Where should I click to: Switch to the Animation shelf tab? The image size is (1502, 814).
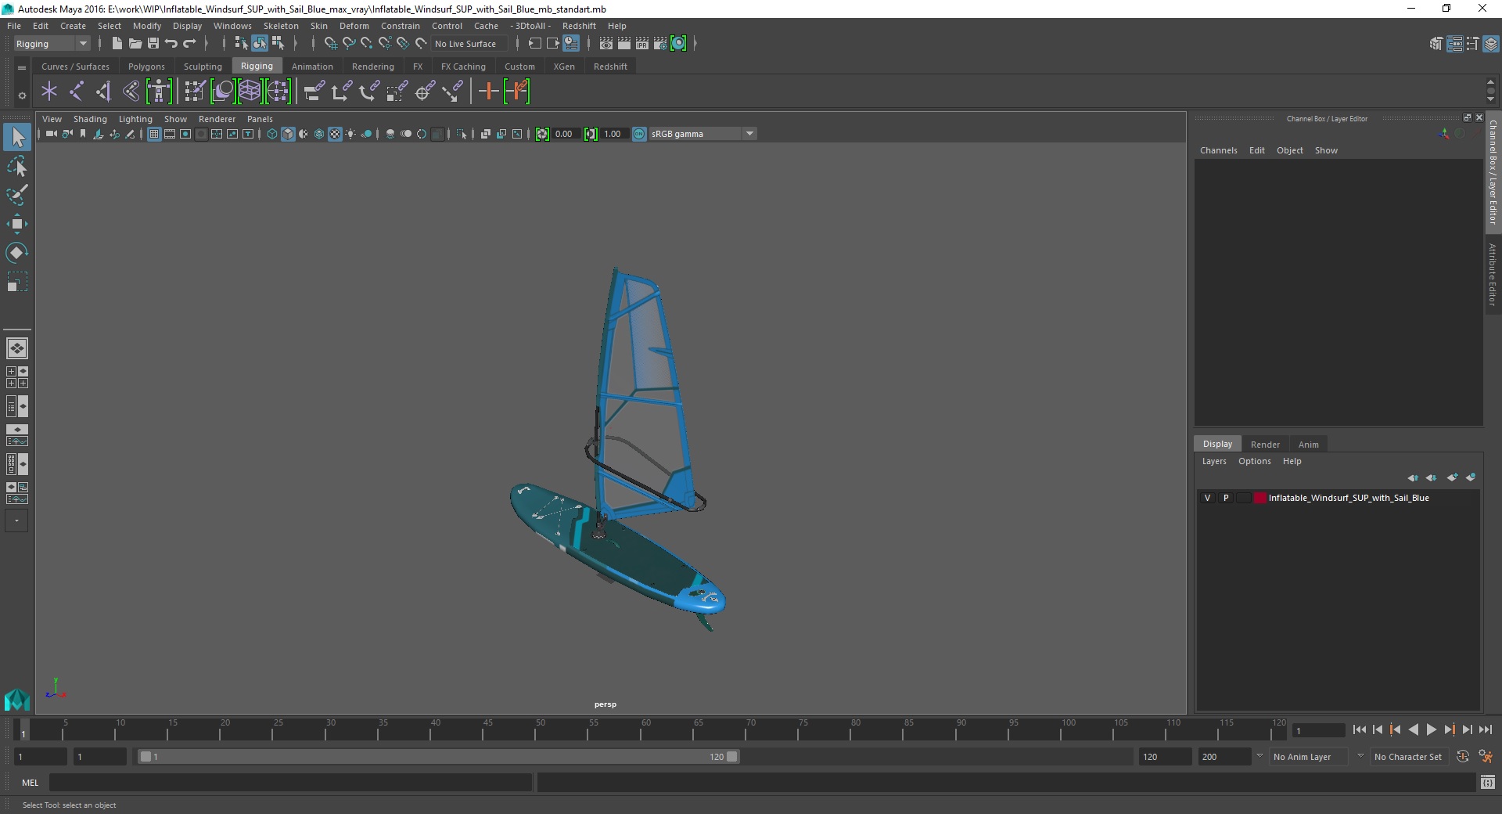click(x=312, y=67)
